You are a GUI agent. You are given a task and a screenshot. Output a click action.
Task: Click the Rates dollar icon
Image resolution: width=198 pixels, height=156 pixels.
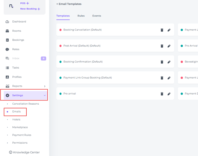7,49
